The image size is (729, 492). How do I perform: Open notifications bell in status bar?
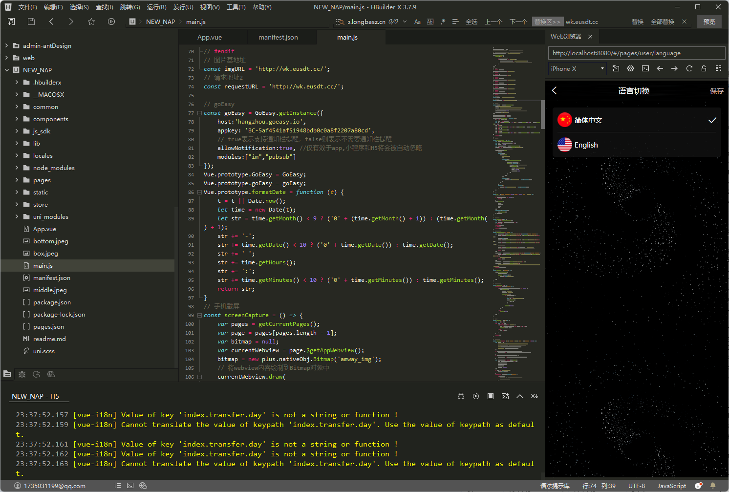[713, 486]
